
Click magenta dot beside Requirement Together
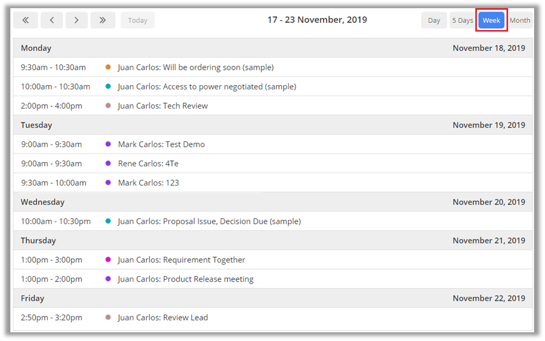coord(108,260)
